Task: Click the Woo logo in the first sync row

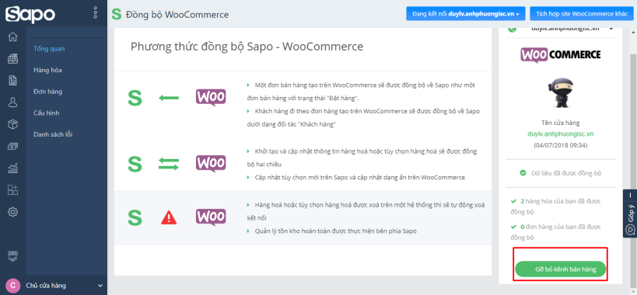Action: [211, 98]
